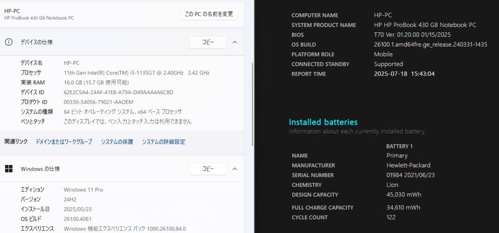The width and height of the screenshot is (499, 233).
Task: Select the battery NAME value Primary
Action: coord(397,155)
